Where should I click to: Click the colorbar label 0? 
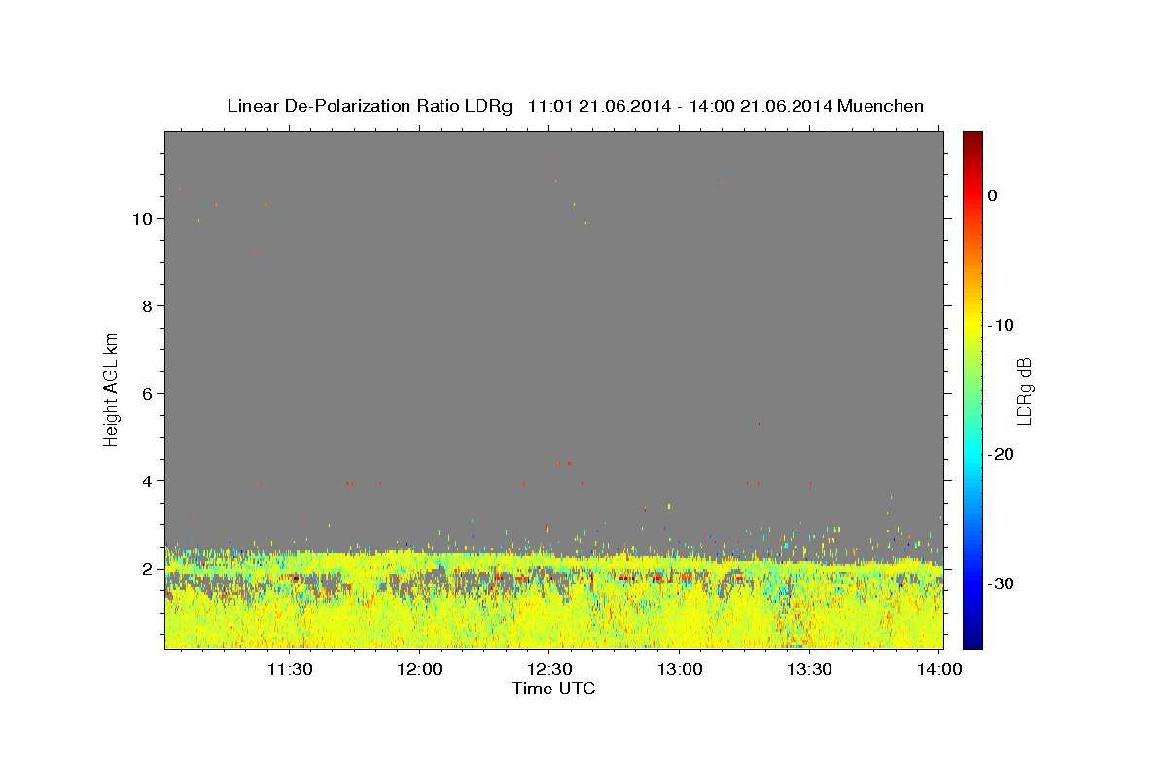[x=992, y=195]
